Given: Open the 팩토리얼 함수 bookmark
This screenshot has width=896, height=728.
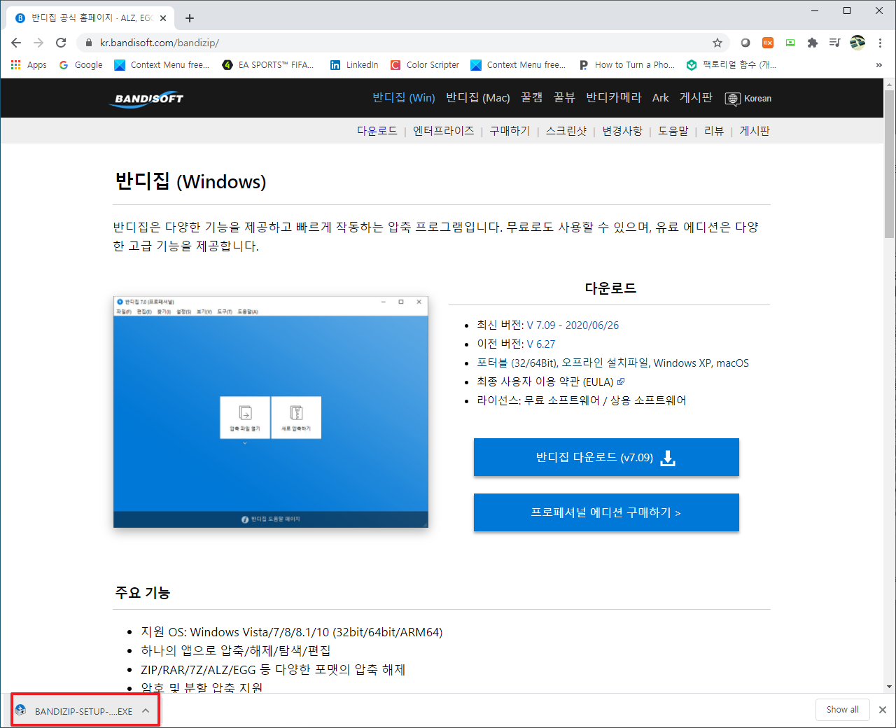Looking at the screenshot, I should point(731,64).
